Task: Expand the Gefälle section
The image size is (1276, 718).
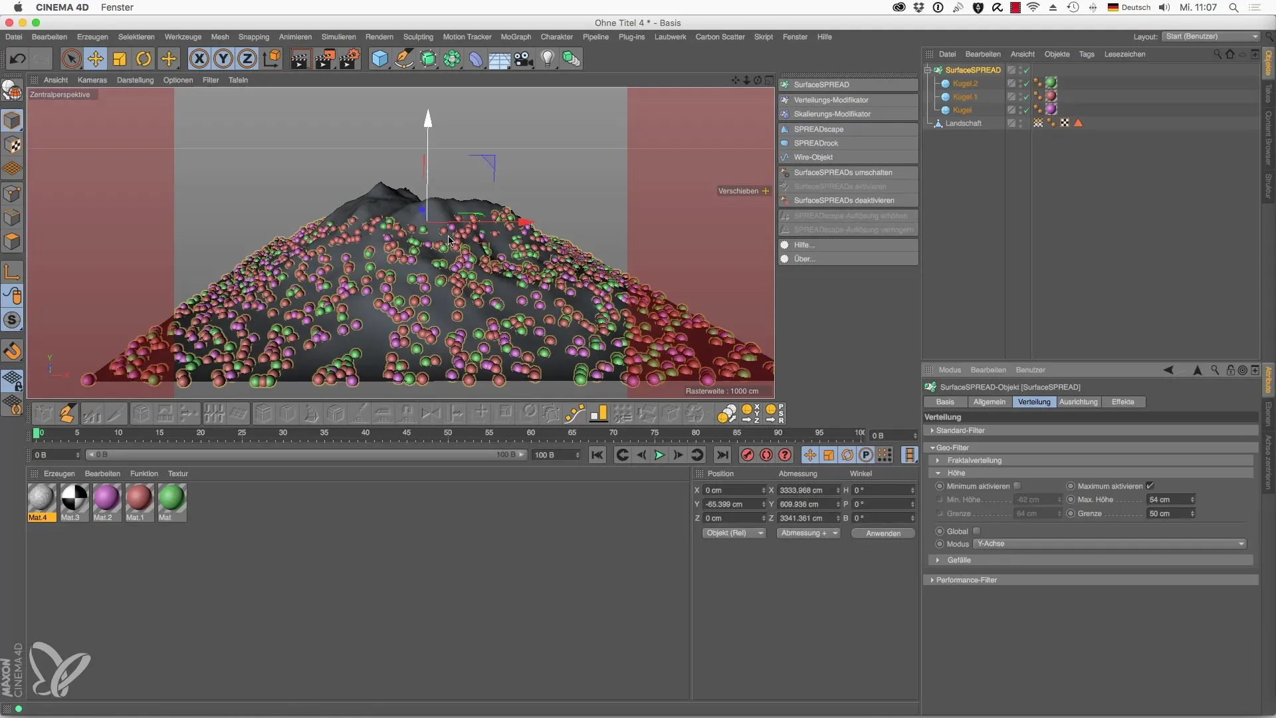Action: tap(938, 560)
